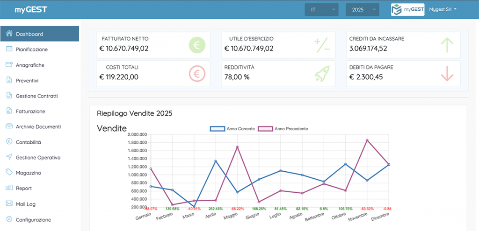The width and height of the screenshot is (479, 231).
Task: Click the Anagrafiche folder icon
Action: [x=9, y=65]
